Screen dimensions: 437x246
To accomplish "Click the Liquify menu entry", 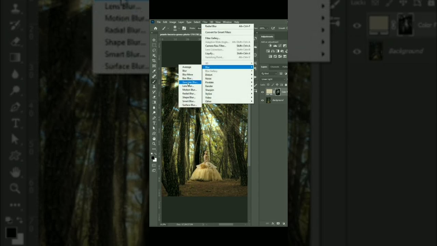I will click(x=228, y=53).
